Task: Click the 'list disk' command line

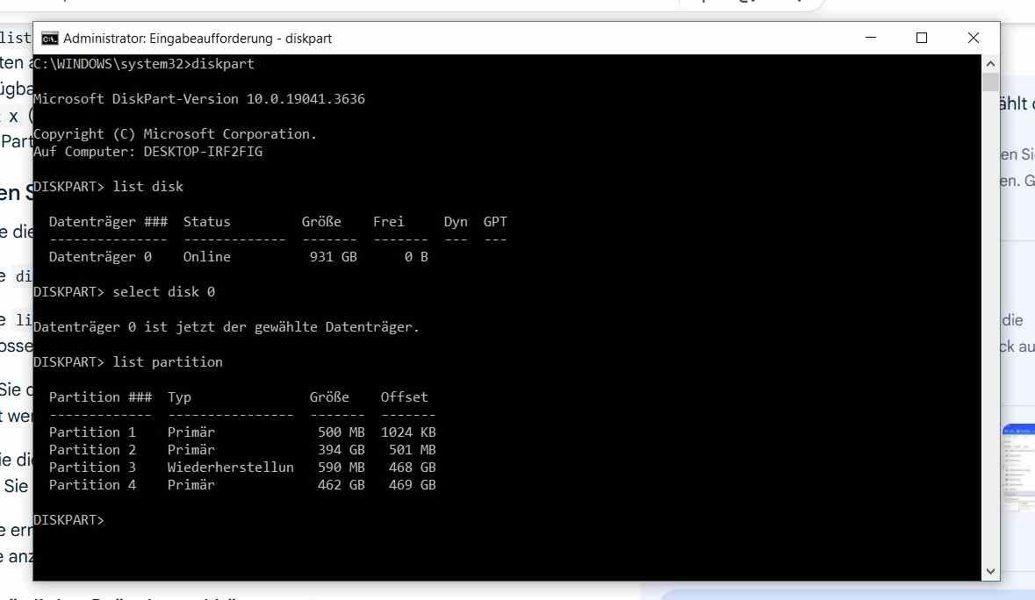Action: [x=147, y=187]
